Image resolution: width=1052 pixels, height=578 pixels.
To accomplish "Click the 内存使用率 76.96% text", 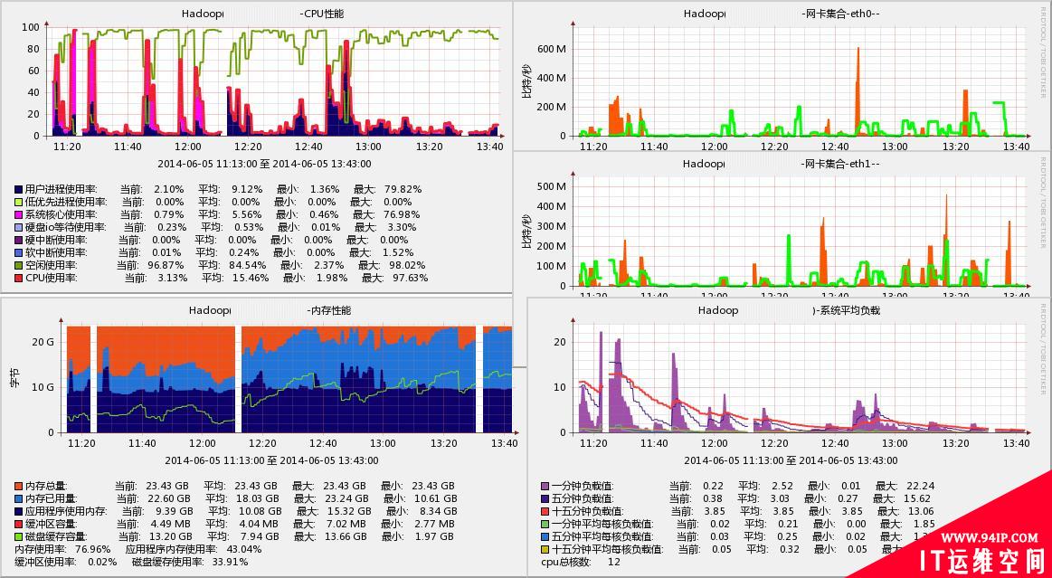I will click(62, 549).
